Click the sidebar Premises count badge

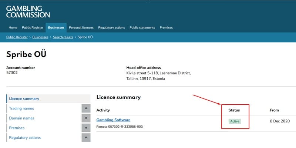pyautogui.click(x=86, y=128)
